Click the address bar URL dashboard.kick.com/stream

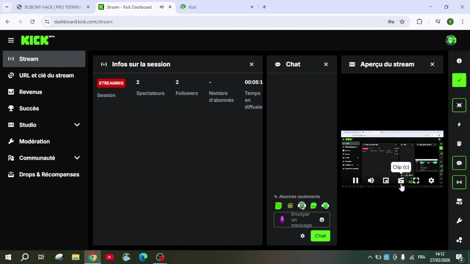(x=83, y=22)
